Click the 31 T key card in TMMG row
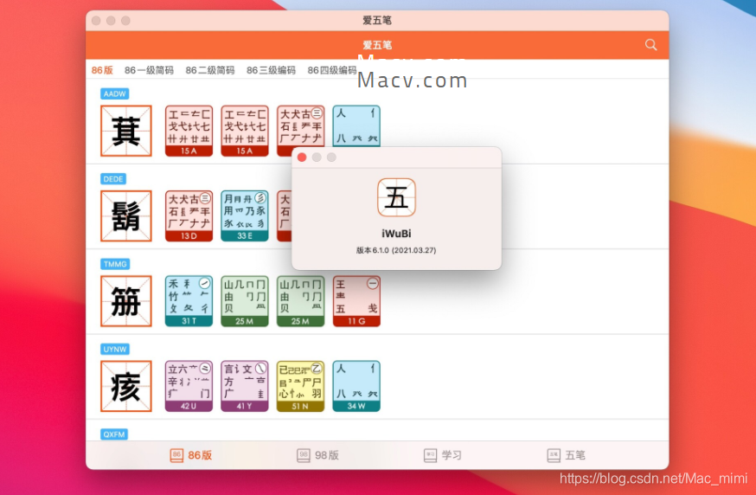This screenshot has height=495, width=756. click(x=189, y=301)
